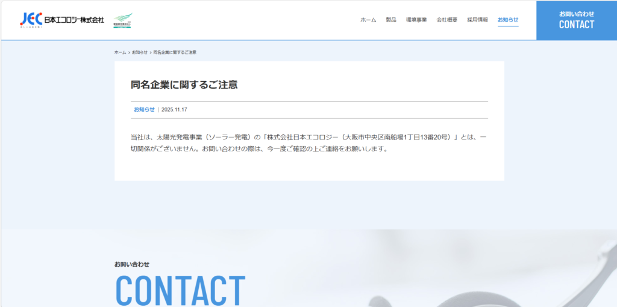Click the paragraph line beginning 当社は、太陽光発電事業

tap(309, 138)
